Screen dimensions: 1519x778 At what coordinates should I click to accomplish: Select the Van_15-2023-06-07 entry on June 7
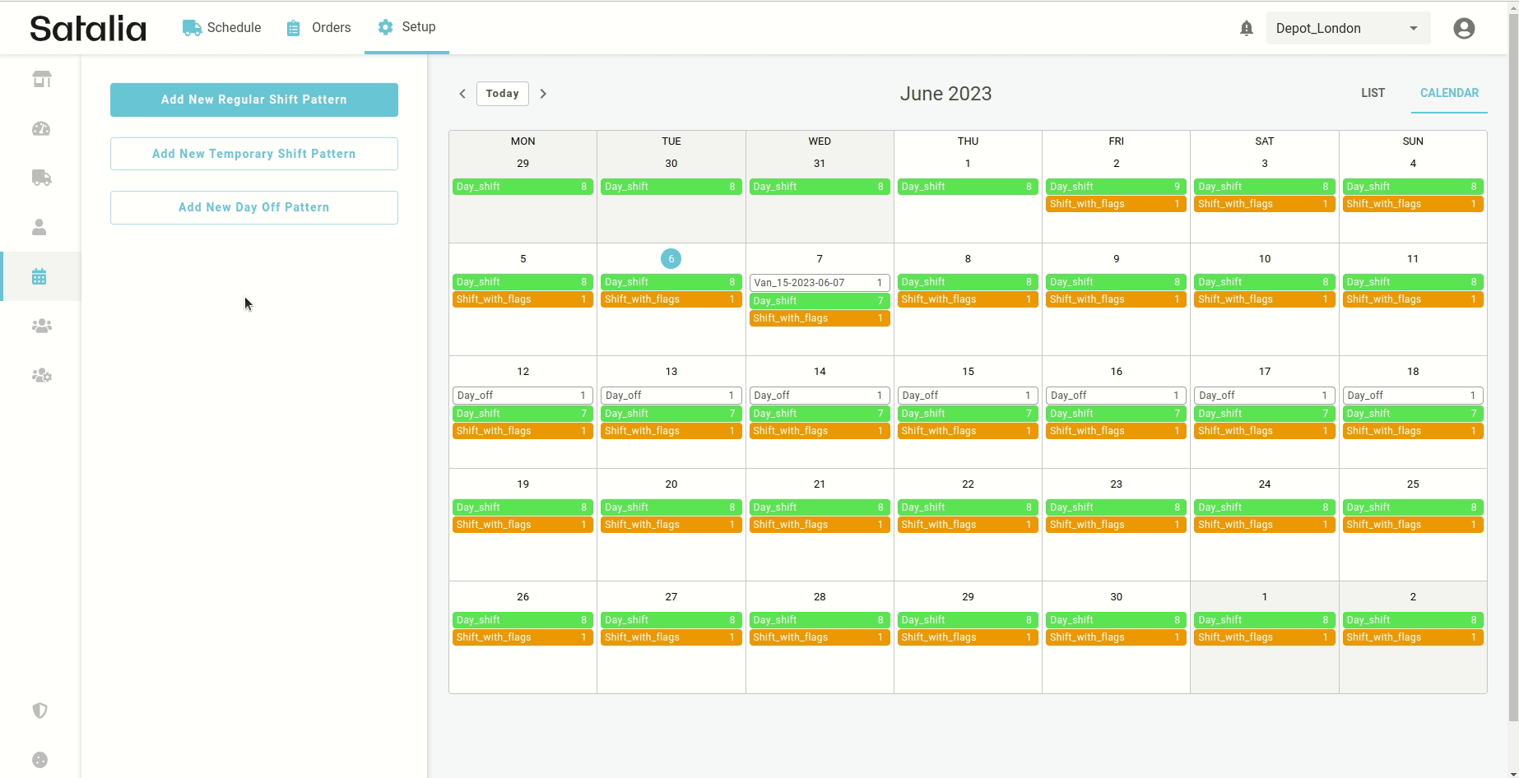click(819, 283)
